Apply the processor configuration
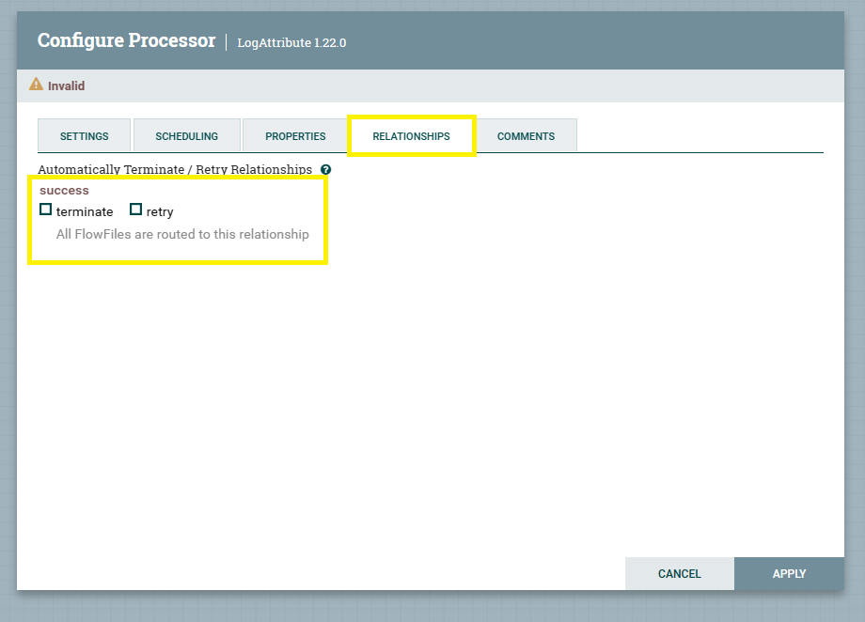 [x=789, y=573]
